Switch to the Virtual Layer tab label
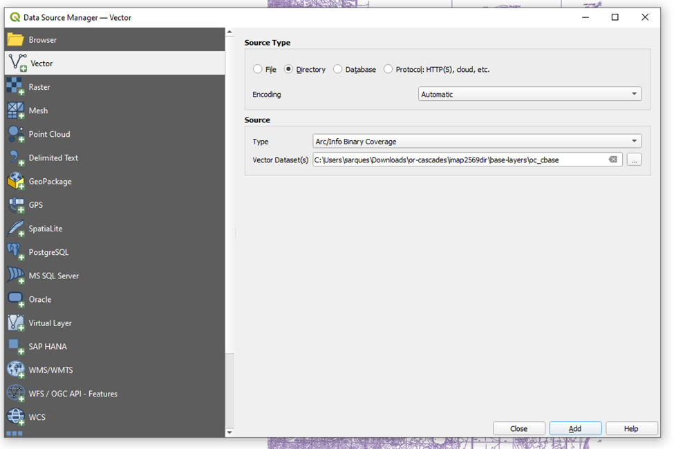674x449 pixels. pyautogui.click(x=50, y=323)
